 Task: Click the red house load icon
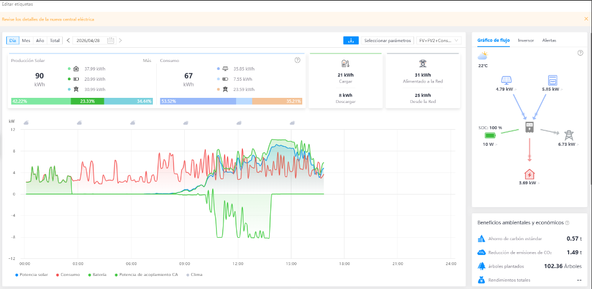(530, 174)
